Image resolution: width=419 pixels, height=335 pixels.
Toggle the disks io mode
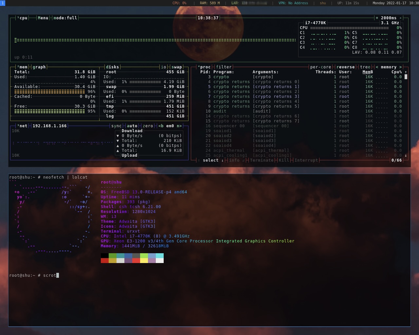[x=163, y=67]
